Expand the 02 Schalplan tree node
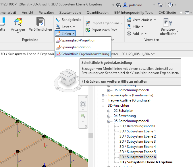 click(x=109, y=111)
